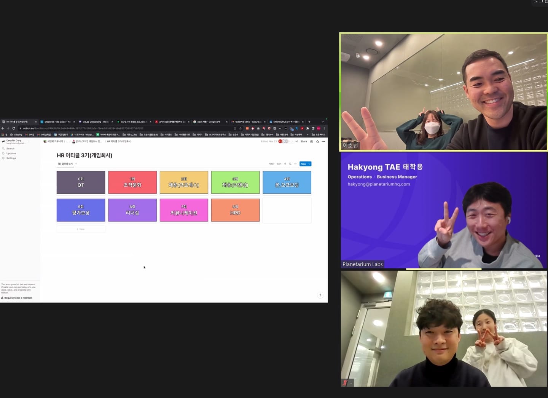Click the Share button in Notion
The image size is (548, 398).
pyautogui.click(x=304, y=141)
